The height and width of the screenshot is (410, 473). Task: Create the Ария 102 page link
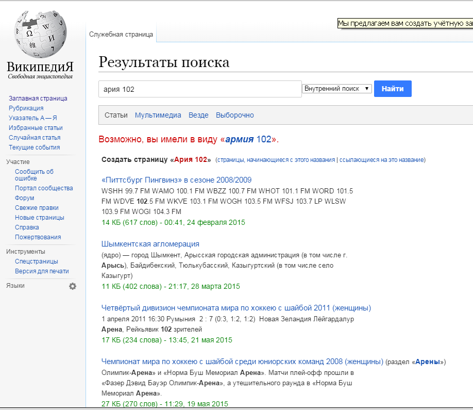pos(191,160)
